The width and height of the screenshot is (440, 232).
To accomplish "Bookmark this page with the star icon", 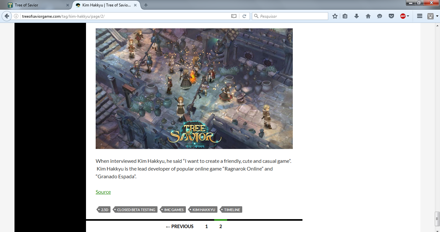I will (335, 16).
